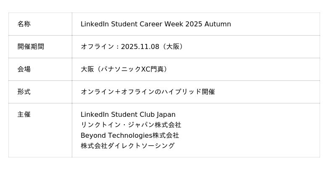Click リンクトイン・ジャパン株式会社 organizer line
The image size is (336, 170).
pos(131,125)
